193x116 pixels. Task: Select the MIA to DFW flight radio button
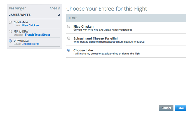(x=10, y=32)
